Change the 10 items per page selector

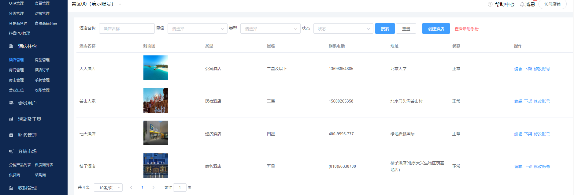(x=108, y=188)
